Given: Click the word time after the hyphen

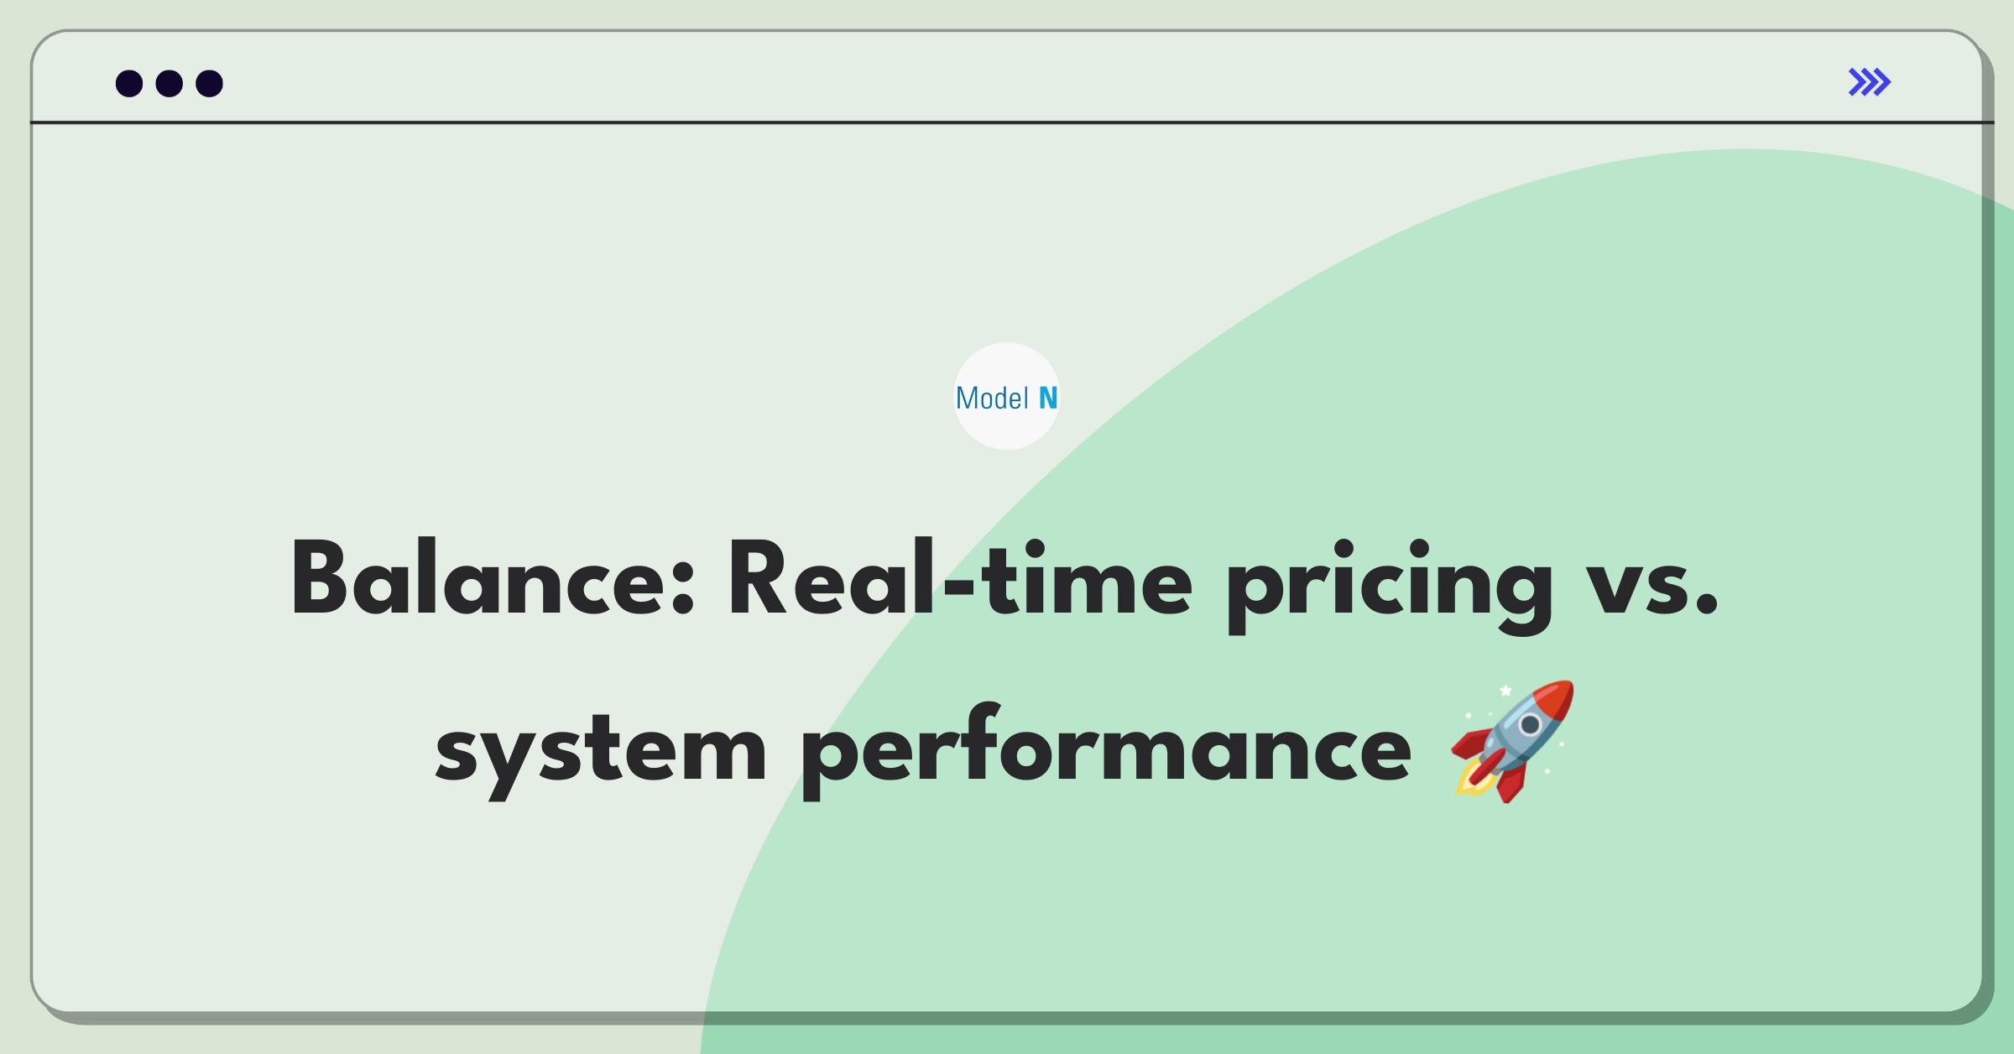Looking at the screenshot, I should point(1086,579).
